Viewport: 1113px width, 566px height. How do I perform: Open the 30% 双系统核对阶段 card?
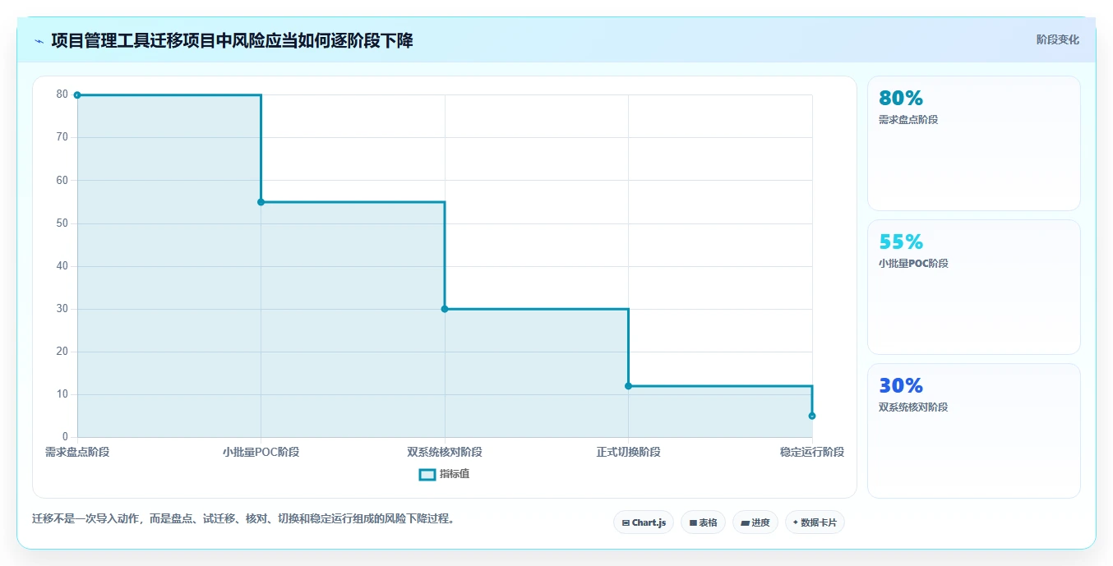[973, 431]
